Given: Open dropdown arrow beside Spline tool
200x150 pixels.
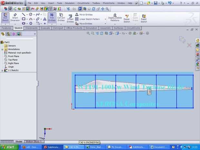Looking at the screenshot, I should click(x=41, y=15).
